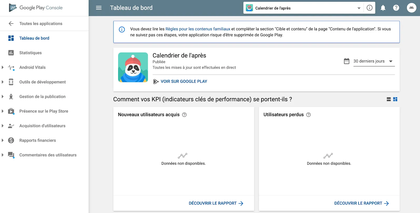
Task: Open the Calendrier de l'après app selector
Action: click(x=303, y=8)
